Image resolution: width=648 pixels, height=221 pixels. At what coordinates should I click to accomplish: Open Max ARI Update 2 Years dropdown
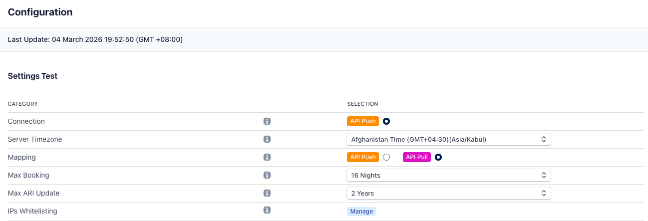[448, 193]
